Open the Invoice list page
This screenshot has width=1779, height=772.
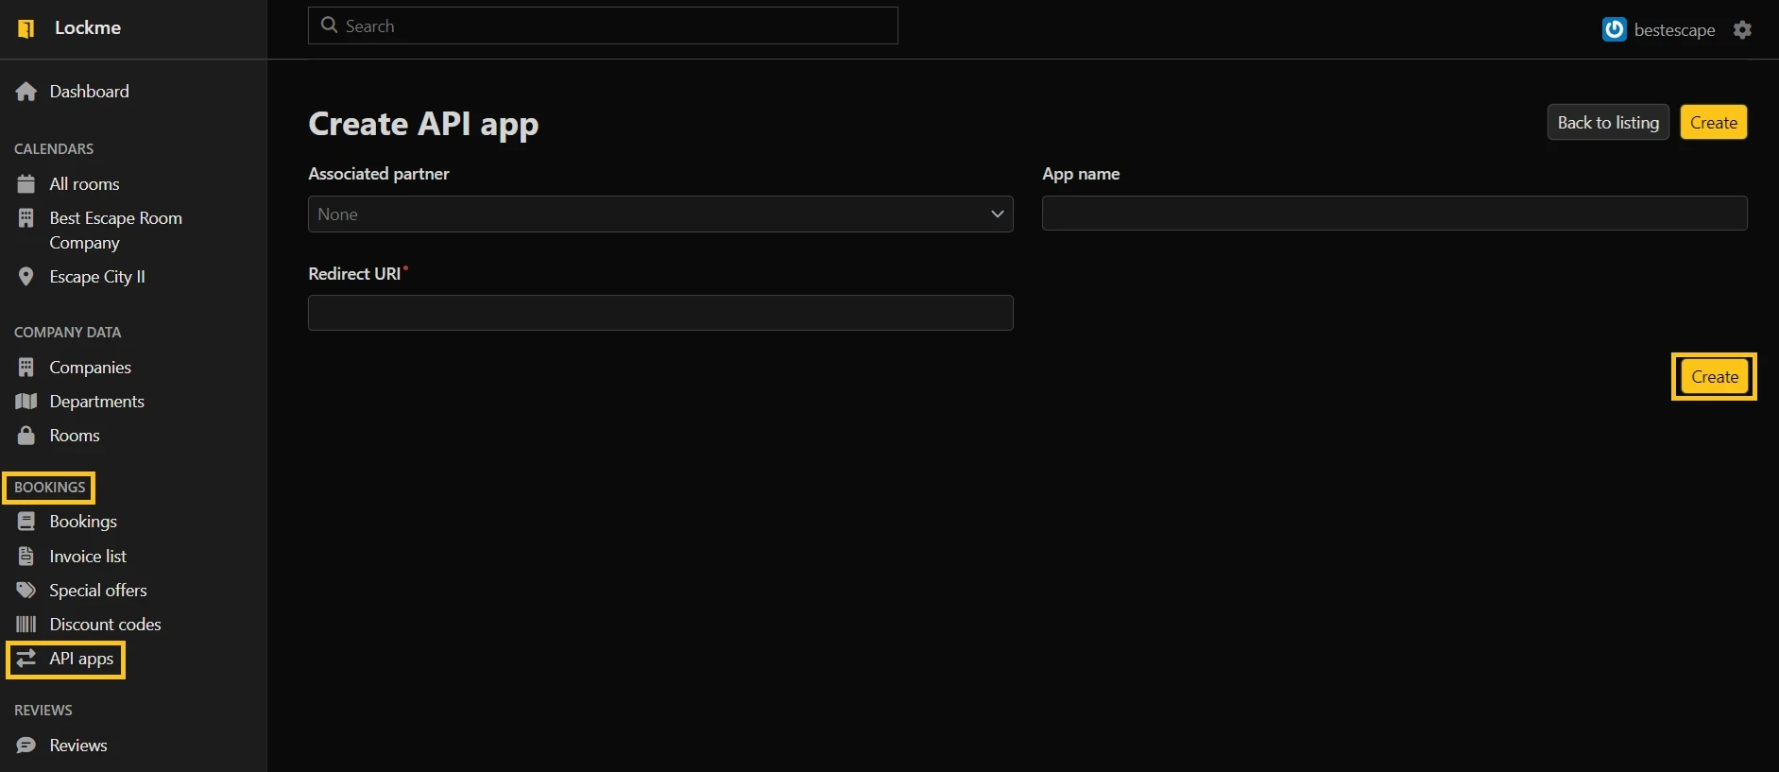[88, 557]
